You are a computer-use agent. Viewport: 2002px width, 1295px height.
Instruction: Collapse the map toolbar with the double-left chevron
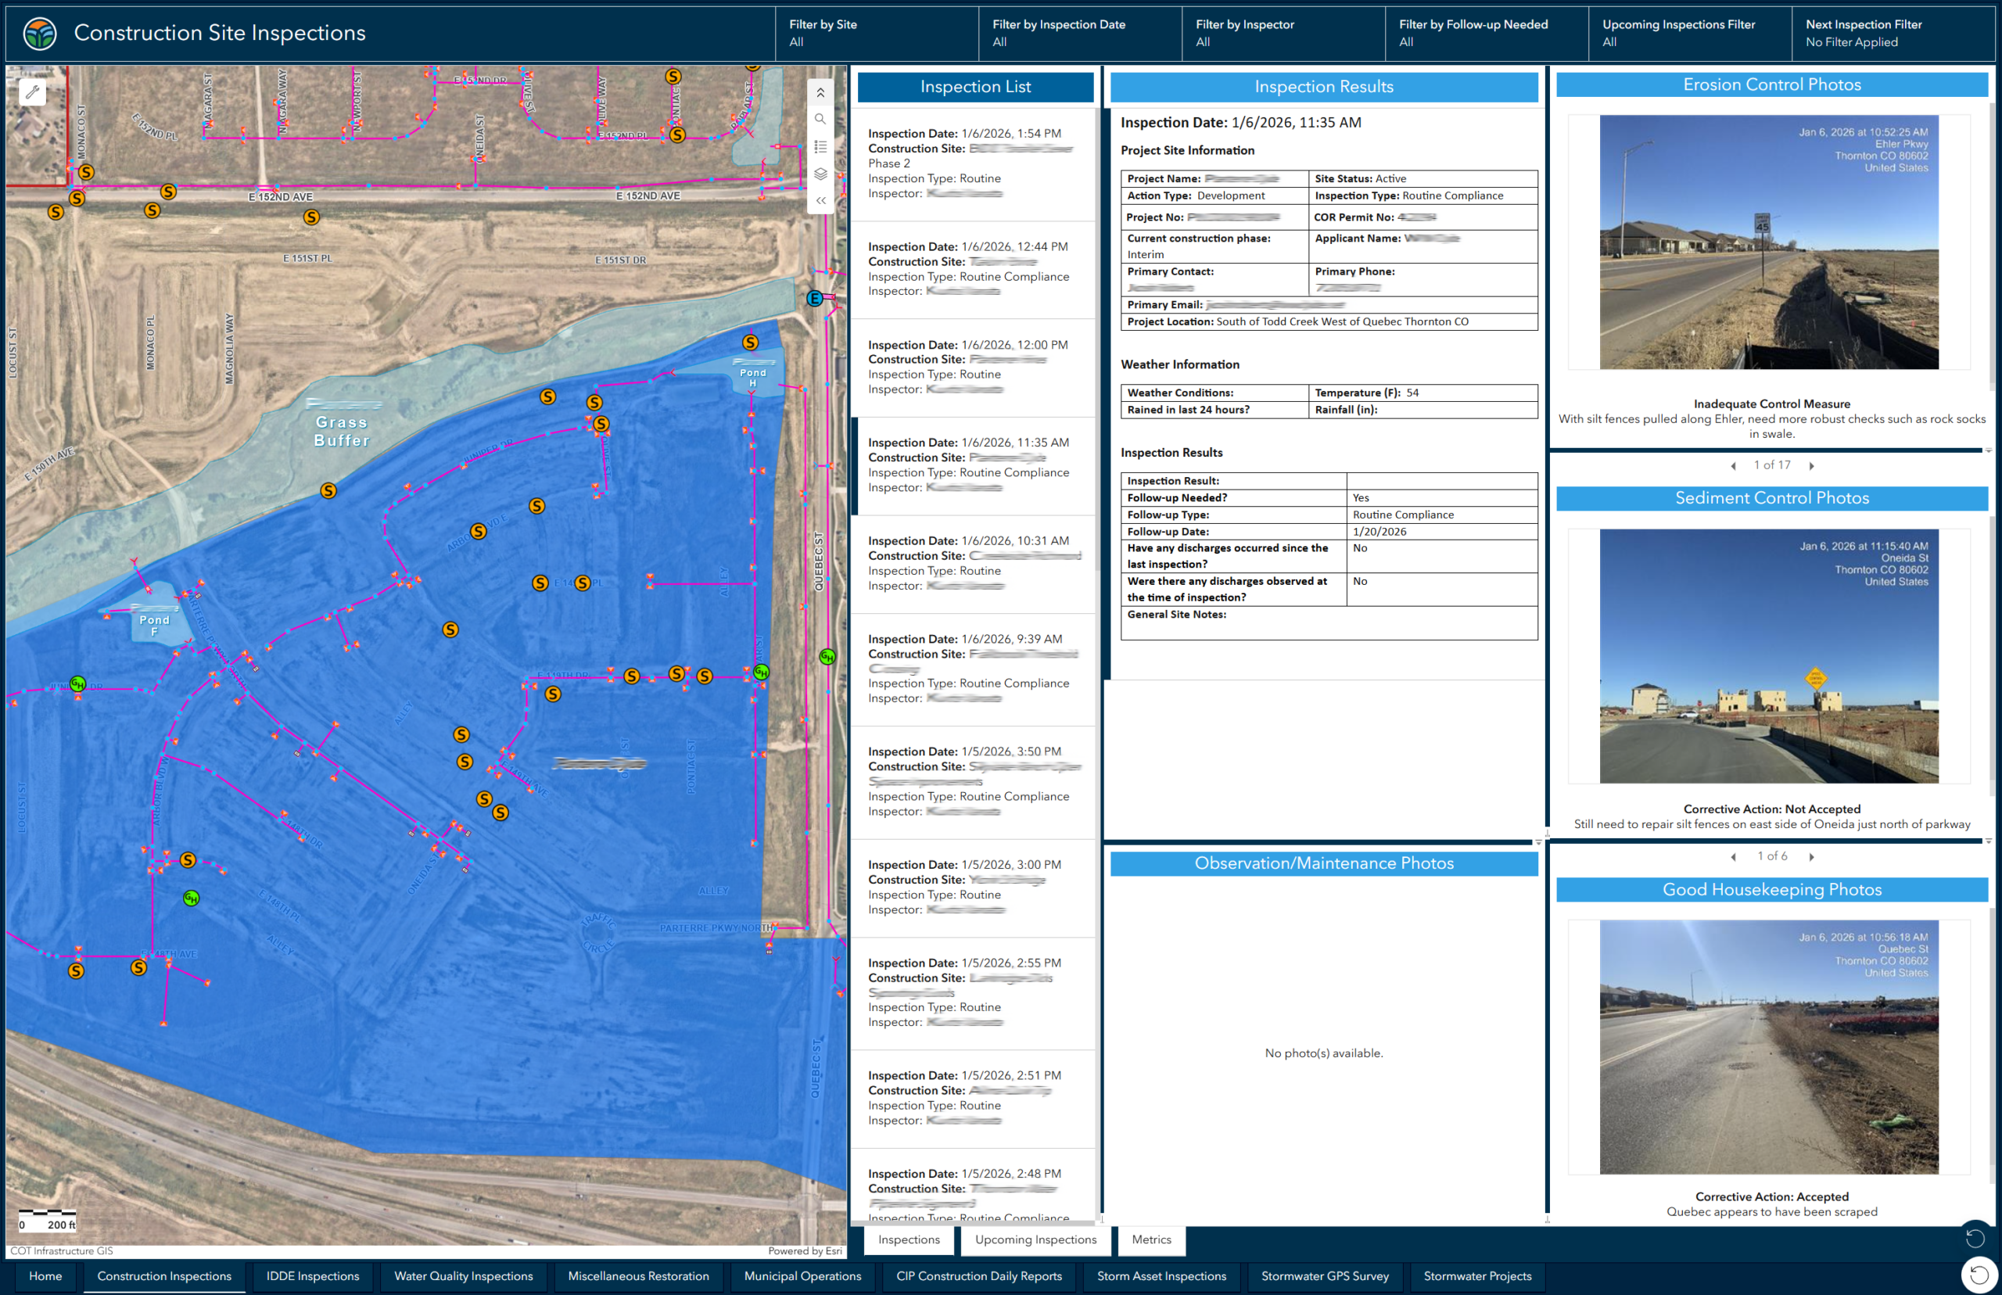point(820,200)
